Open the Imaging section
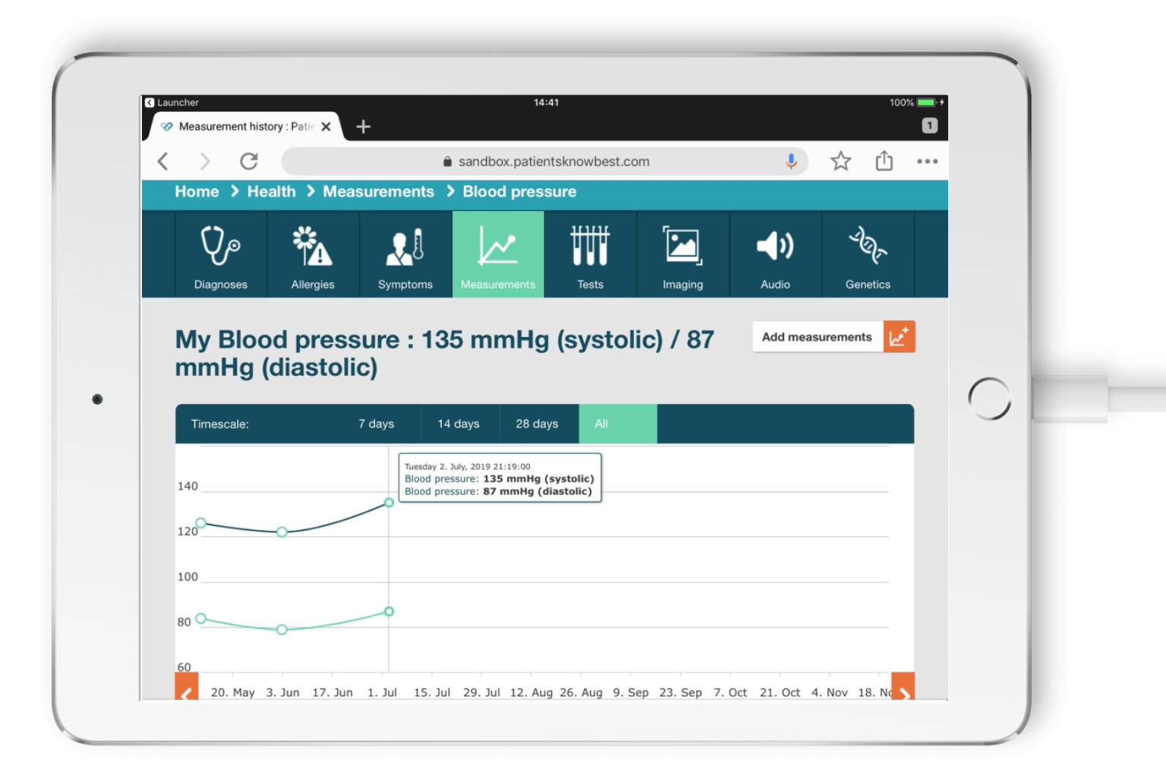Screen dimensions: 1166x779 pos(682,255)
